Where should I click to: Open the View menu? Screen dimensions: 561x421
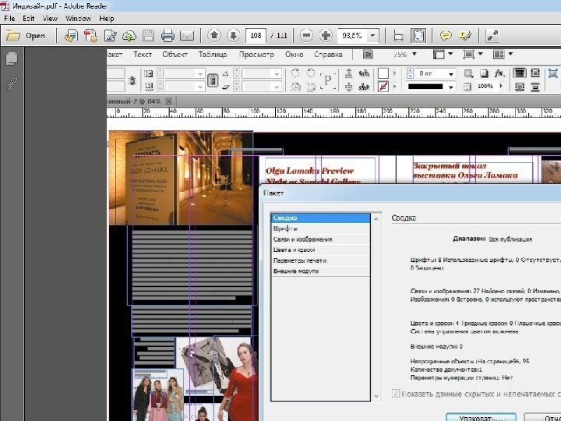click(x=50, y=18)
